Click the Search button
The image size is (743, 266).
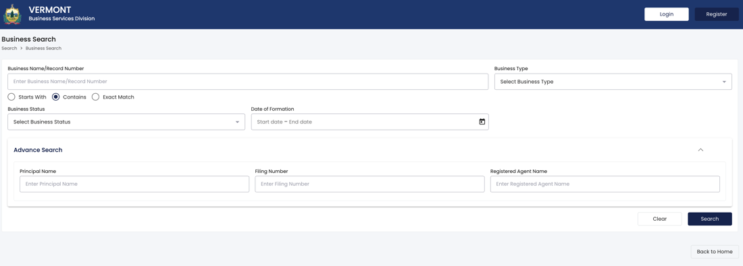[x=710, y=219]
